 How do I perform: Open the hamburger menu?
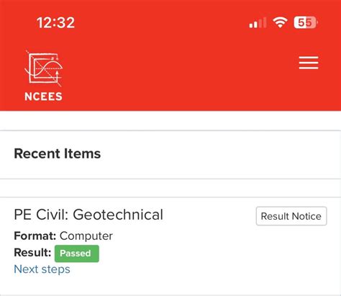pyautogui.click(x=309, y=63)
